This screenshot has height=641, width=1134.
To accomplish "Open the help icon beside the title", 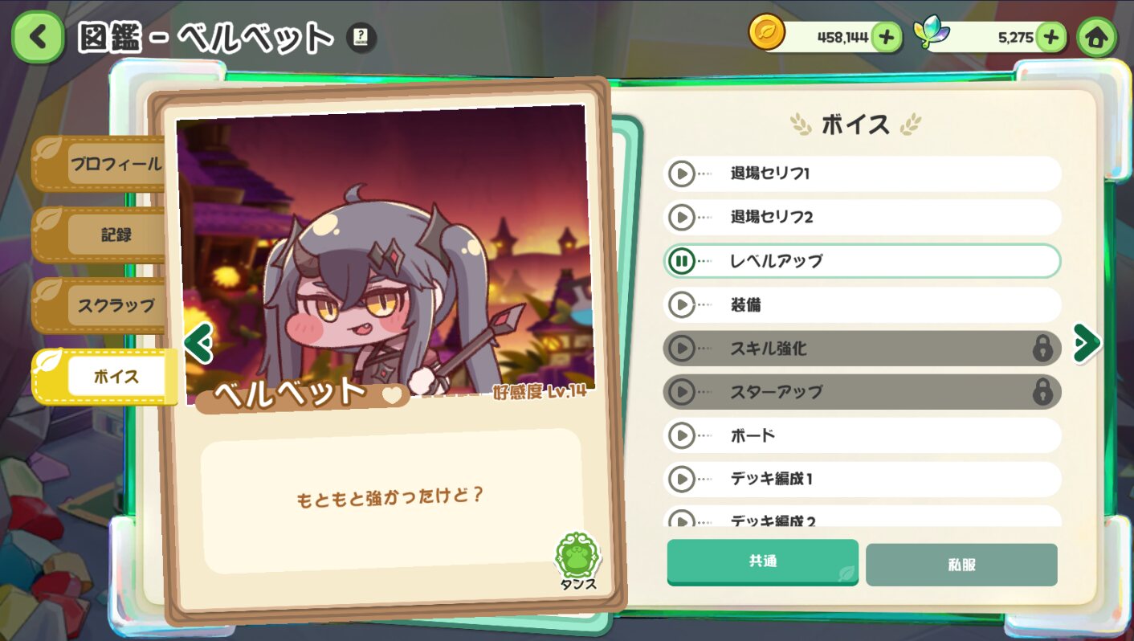I will [x=361, y=38].
